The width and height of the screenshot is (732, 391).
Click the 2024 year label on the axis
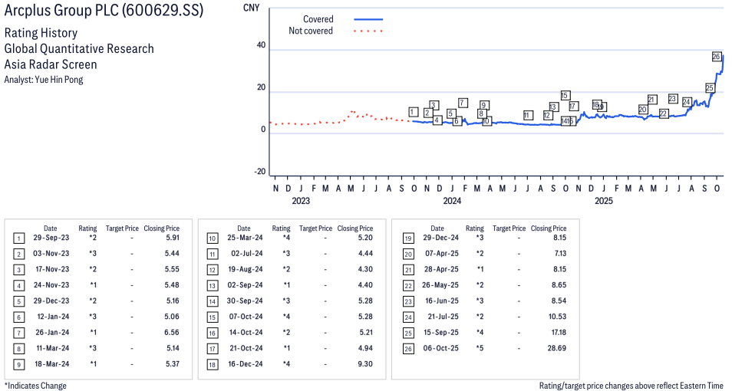[451, 202]
